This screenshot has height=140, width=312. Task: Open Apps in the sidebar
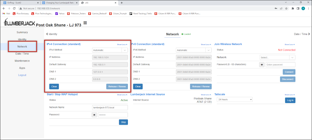click(x=22, y=68)
